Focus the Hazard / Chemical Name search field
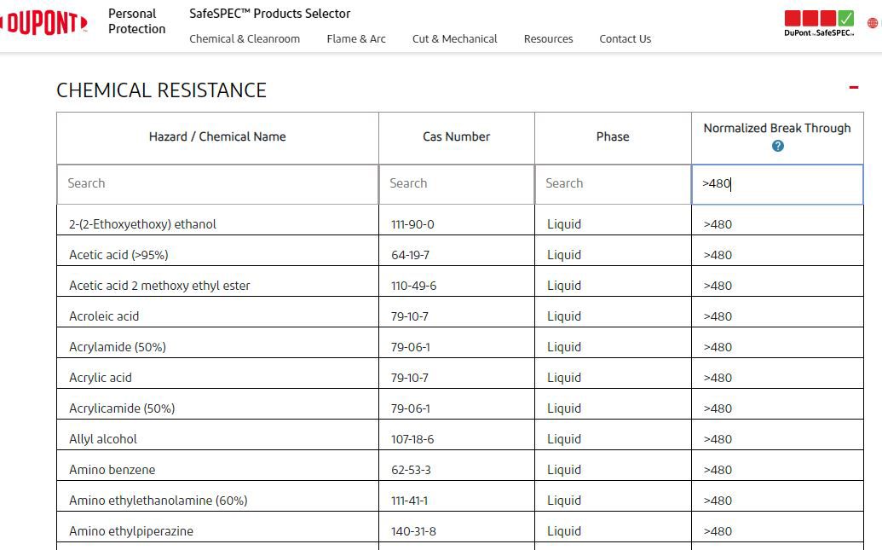 (x=217, y=183)
